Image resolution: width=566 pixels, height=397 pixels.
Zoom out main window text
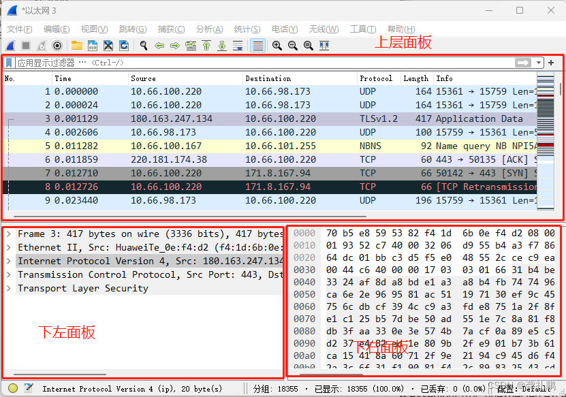[293, 46]
